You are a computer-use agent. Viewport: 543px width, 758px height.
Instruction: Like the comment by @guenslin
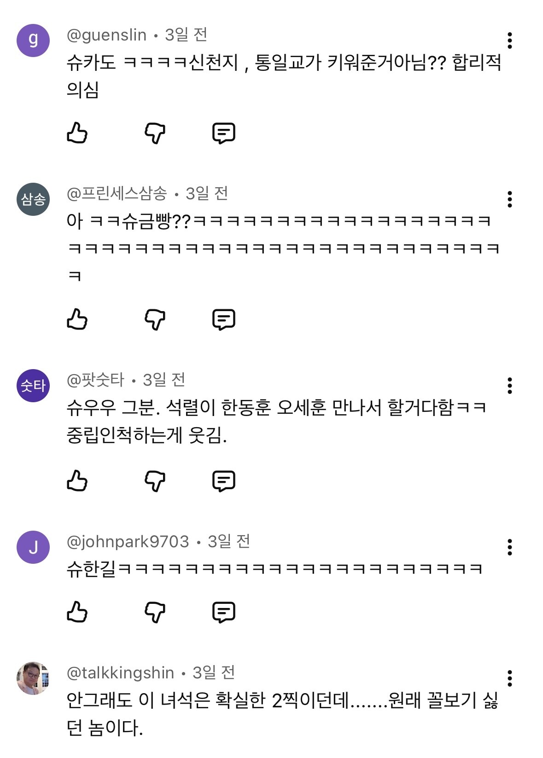77,133
